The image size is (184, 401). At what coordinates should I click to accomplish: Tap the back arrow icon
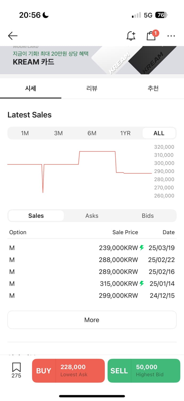[x=13, y=36]
